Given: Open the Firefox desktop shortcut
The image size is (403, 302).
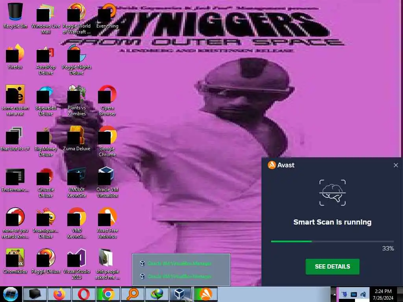Looking at the screenshot, I should click(x=15, y=57).
